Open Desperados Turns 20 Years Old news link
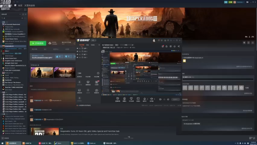The image size is (257, 145). tap(90, 131)
